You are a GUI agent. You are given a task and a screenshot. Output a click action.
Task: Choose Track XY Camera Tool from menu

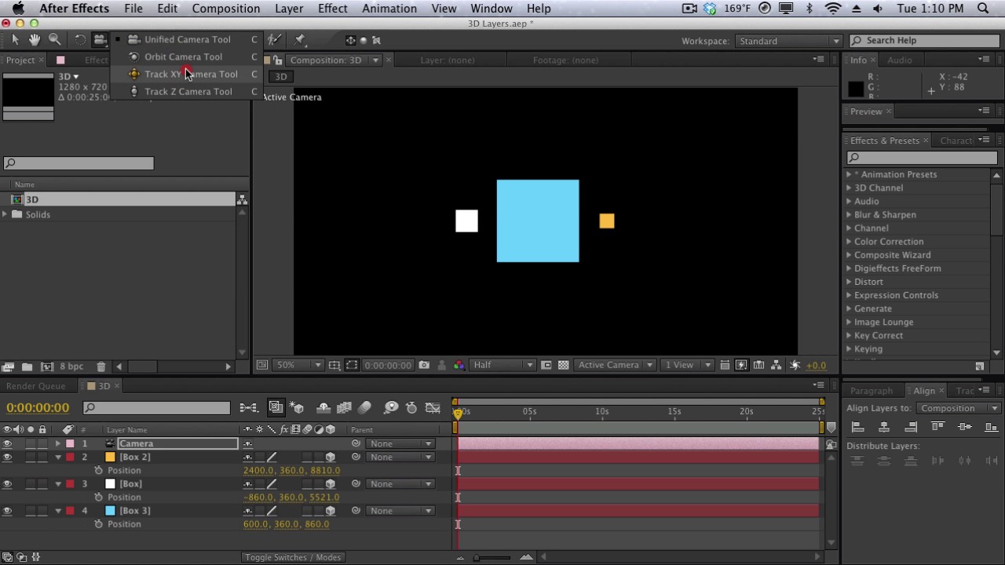[190, 74]
